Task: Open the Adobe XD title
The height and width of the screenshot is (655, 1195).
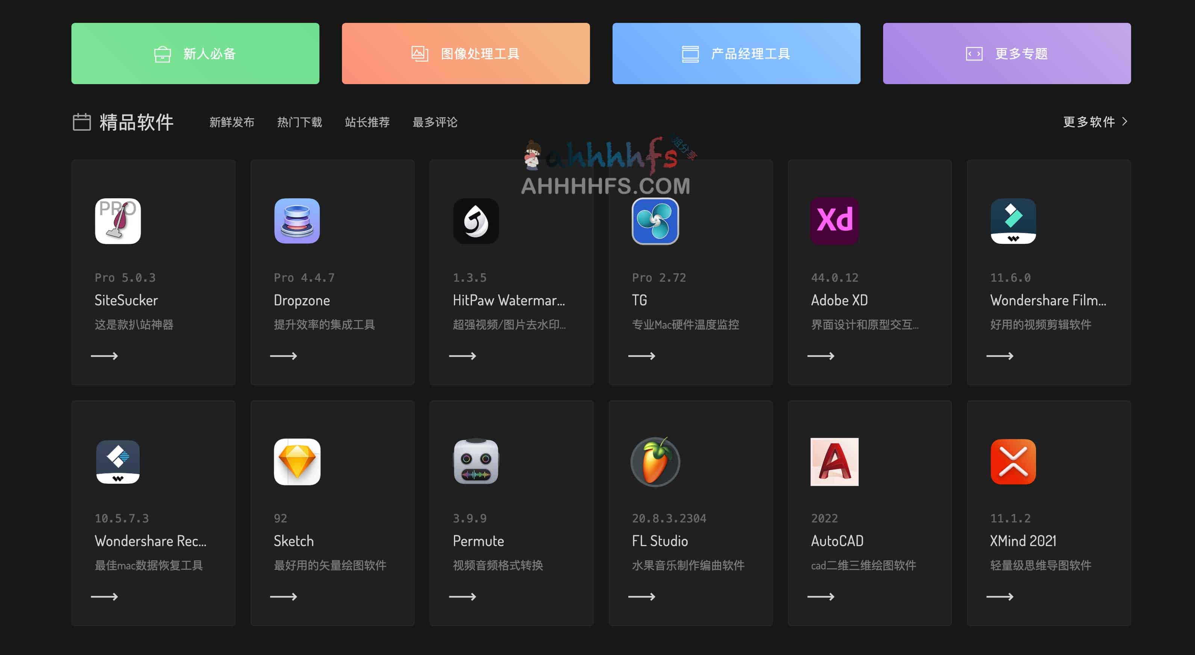Action: (x=839, y=300)
